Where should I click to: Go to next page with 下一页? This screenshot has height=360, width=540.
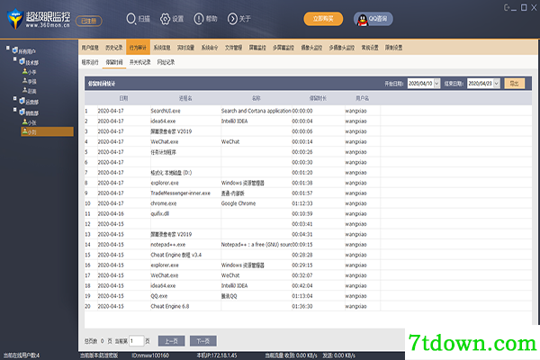[203, 341]
